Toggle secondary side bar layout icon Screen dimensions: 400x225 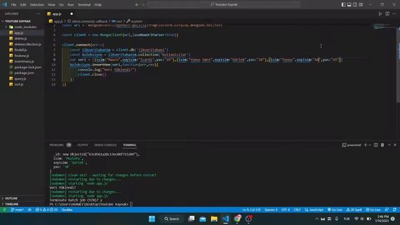(x=355, y=4)
